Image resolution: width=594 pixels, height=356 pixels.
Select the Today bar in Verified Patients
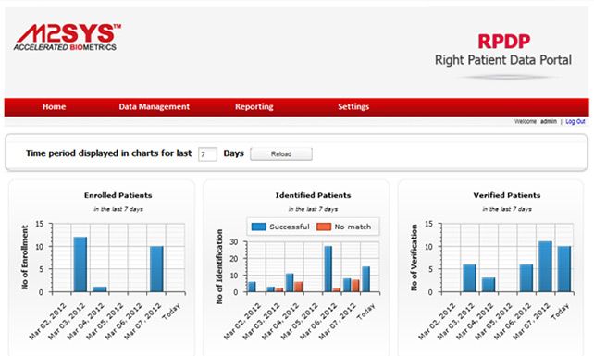click(564, 269)
